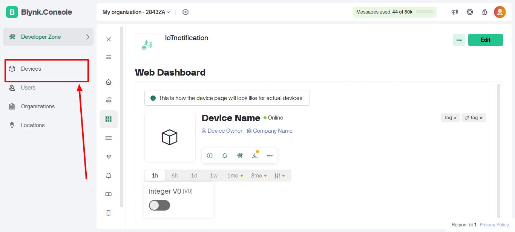The image size is (515, 232).
Task: Click the messages used progress bar
Action: [425, 12]
